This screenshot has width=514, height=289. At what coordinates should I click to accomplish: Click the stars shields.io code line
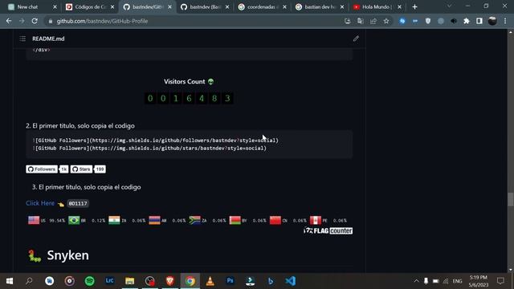tap(149, 148)
